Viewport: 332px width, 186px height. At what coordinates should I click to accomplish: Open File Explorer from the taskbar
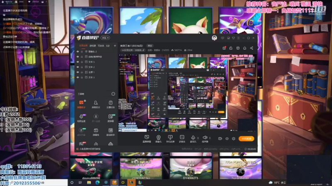click(89, 182)
